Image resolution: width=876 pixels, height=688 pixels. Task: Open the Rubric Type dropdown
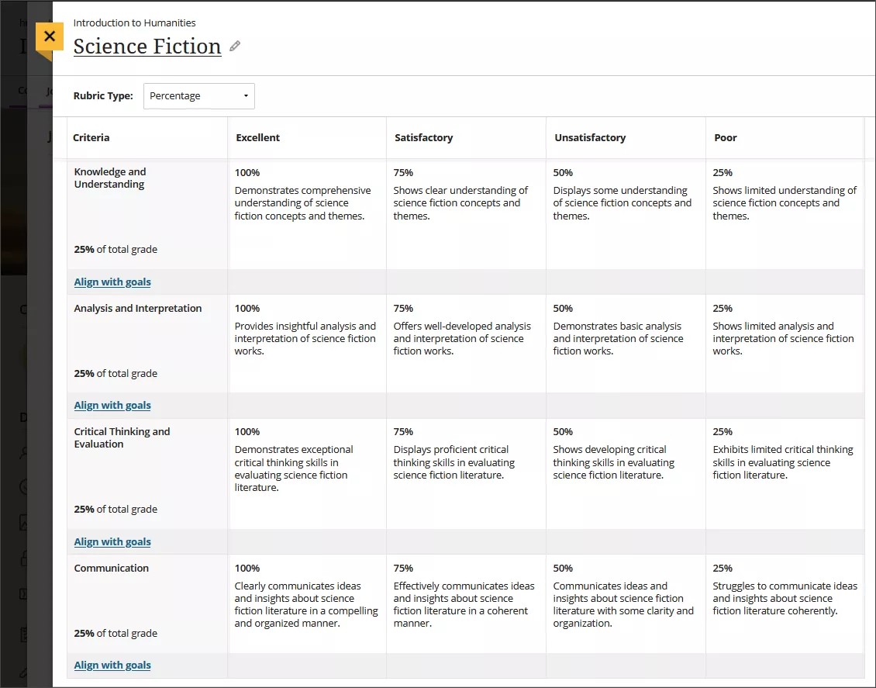coord(198,95)
